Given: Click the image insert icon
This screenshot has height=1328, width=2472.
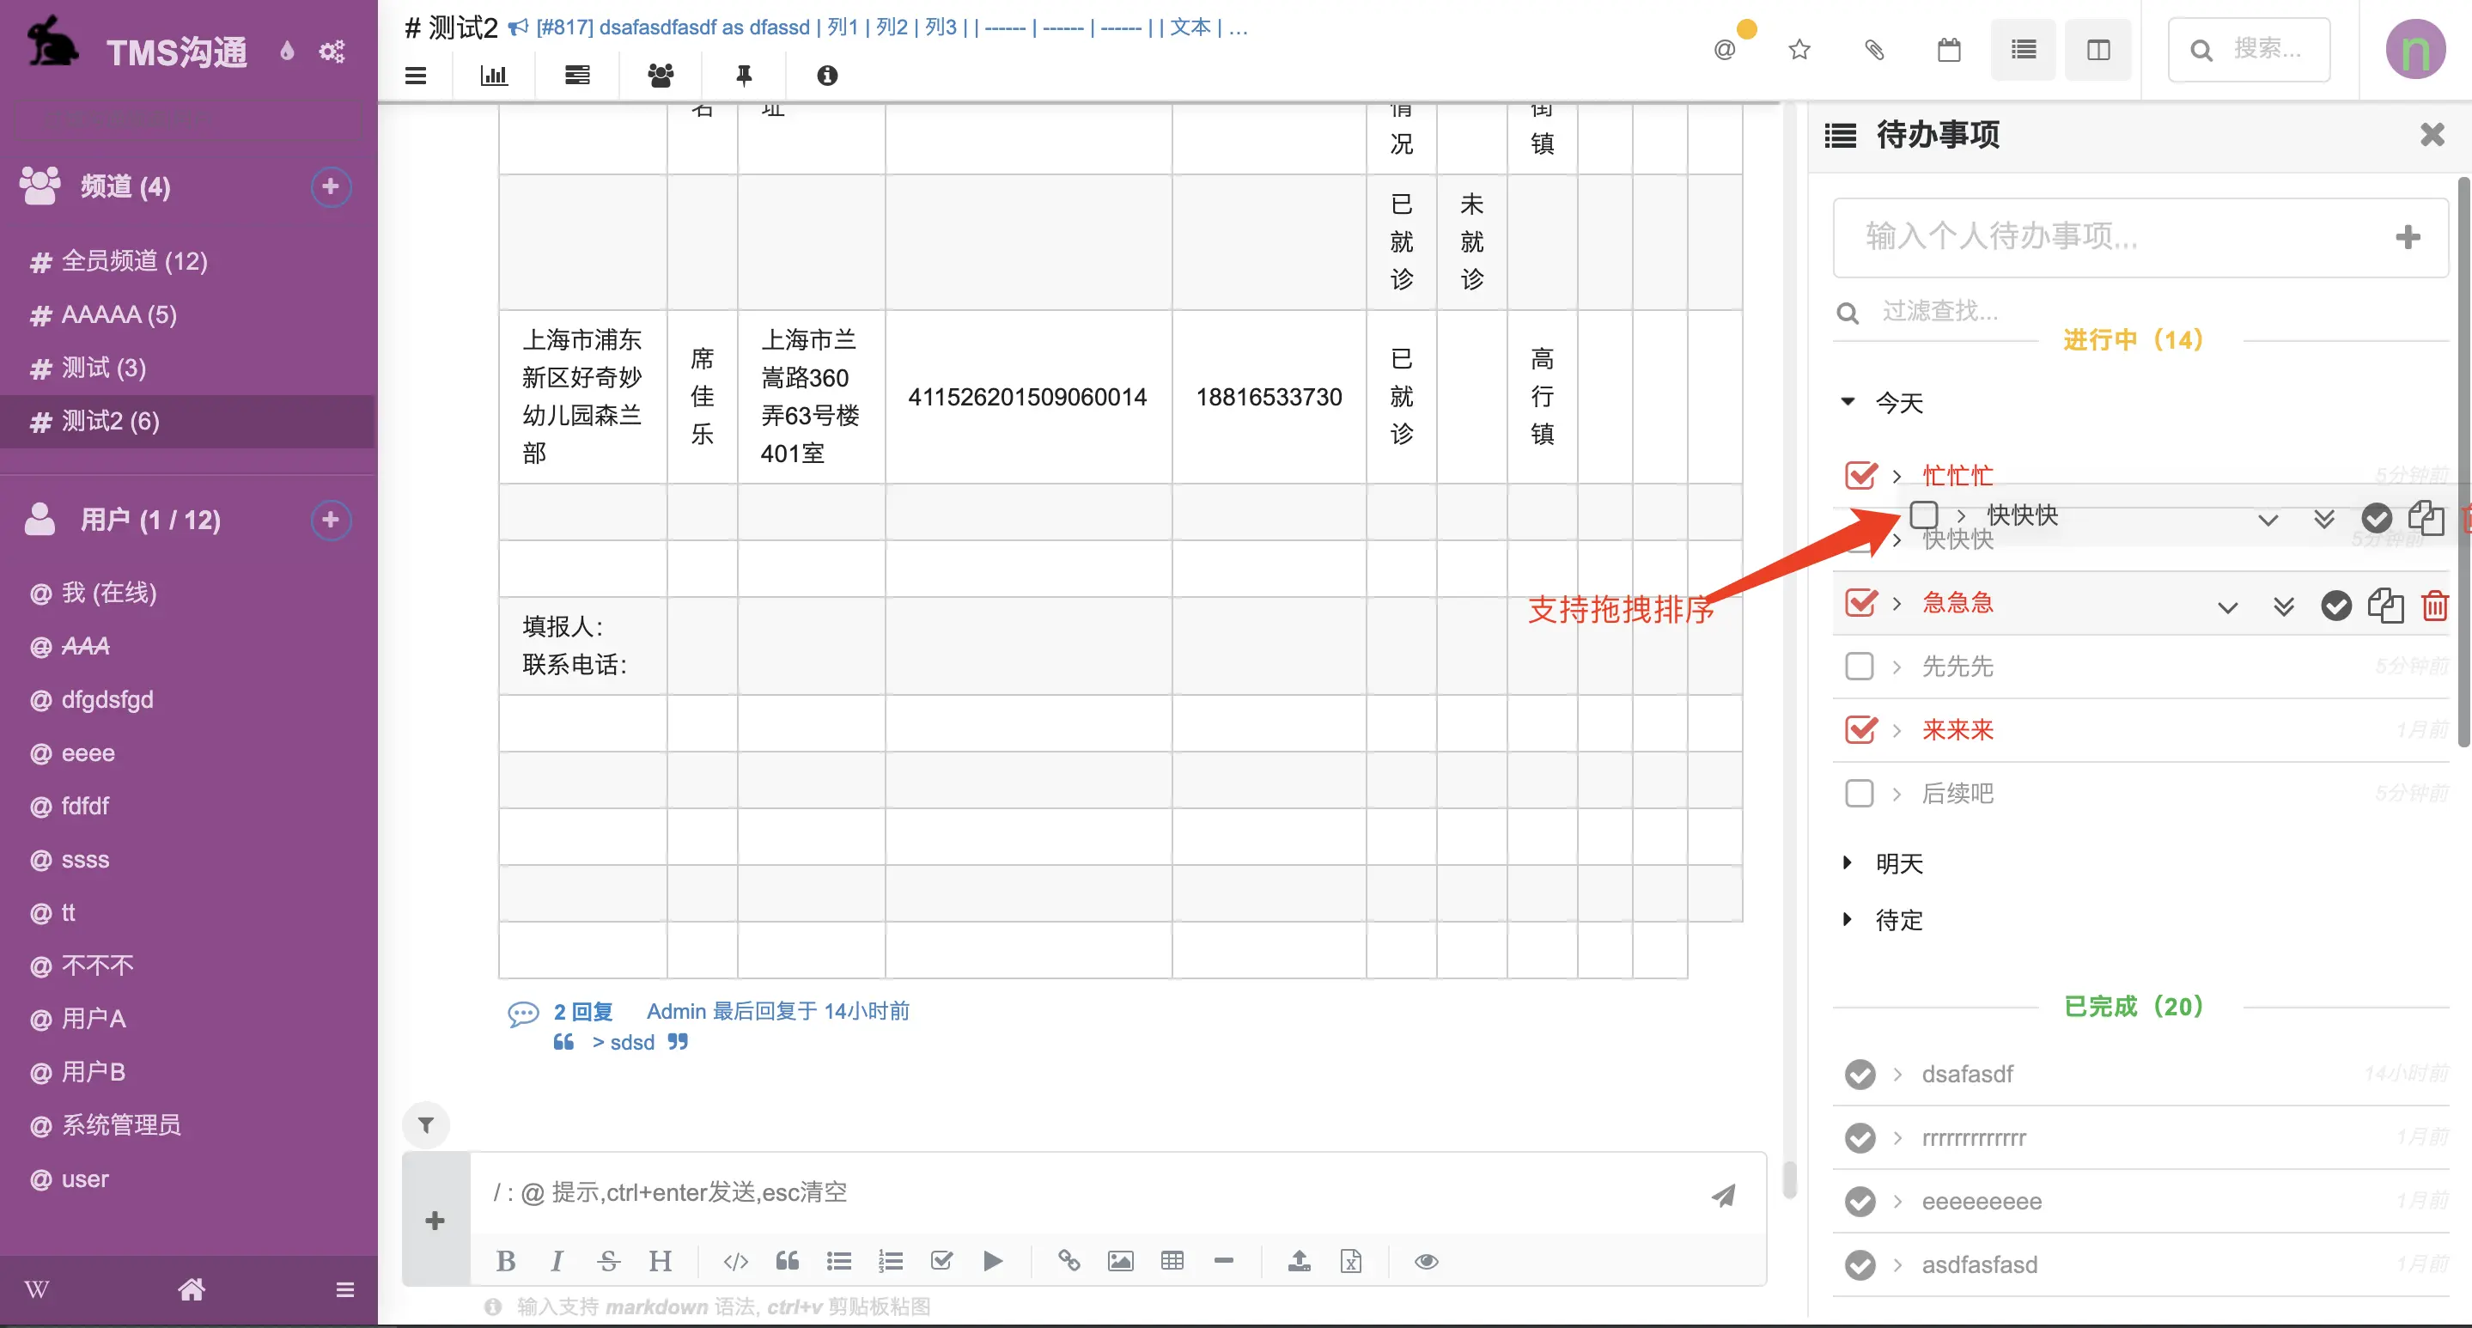Looking at the screenshot, I should 1120,1259.
